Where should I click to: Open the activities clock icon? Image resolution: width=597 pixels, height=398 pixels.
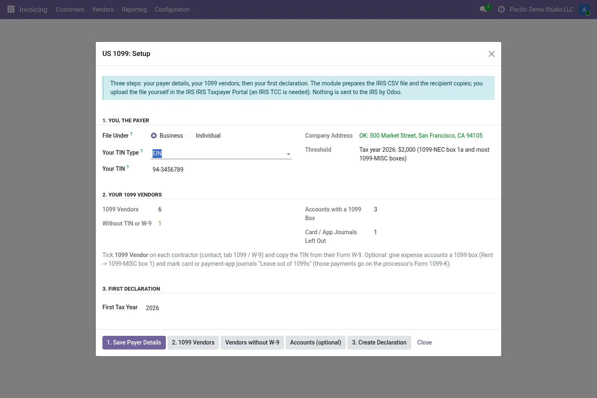click(501, 9)
